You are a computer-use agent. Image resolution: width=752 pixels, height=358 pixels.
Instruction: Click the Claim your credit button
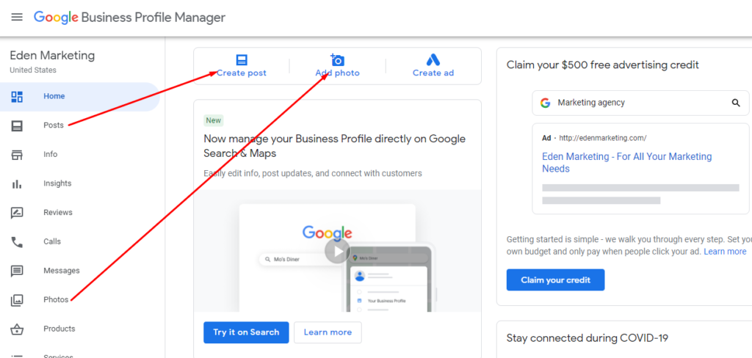pos(555,280)
